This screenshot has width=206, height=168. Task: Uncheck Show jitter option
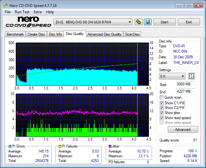162,113
